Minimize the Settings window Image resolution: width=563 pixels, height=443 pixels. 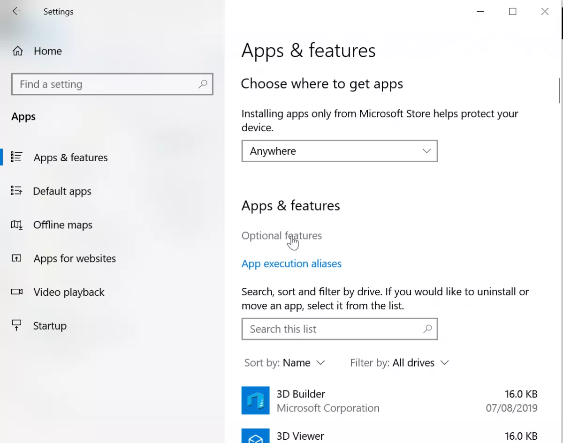[480, 12]
